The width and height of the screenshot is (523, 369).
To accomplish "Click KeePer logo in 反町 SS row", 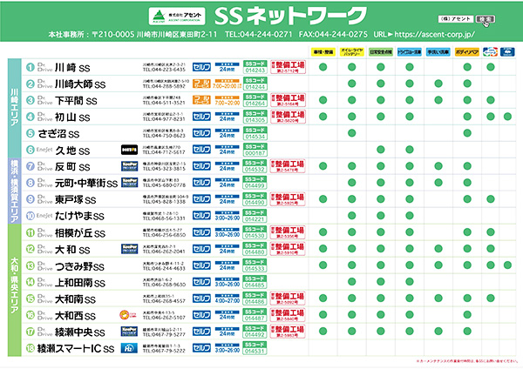I will 129,165.
